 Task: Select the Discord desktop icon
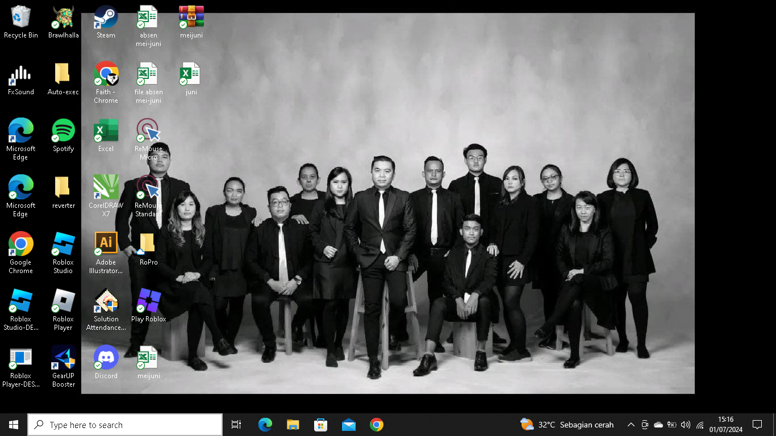click(x=106, y=363)
